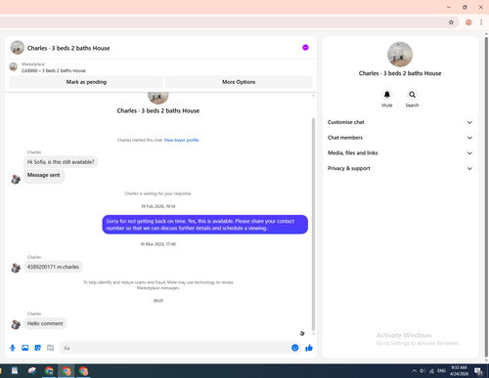This screenshot has height=378, width=489.
Task: Show hidden system tray icons
Action: click(x=414, y=371)
